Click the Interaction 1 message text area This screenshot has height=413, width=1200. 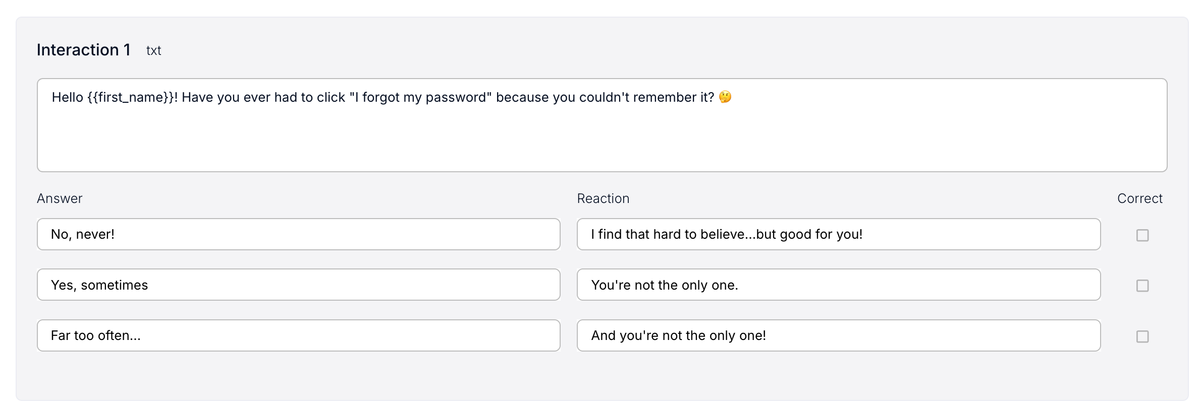click(602, 125)
